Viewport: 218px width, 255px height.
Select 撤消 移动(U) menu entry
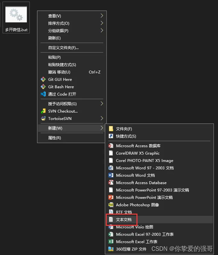coord(72,72)
